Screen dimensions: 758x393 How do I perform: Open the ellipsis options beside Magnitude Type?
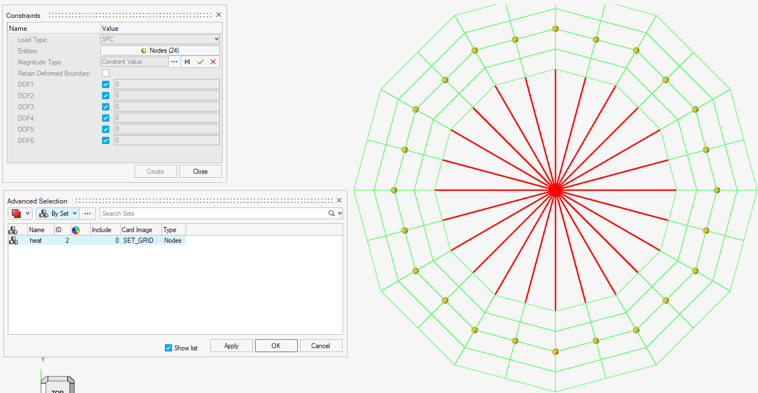coord(174,62)
